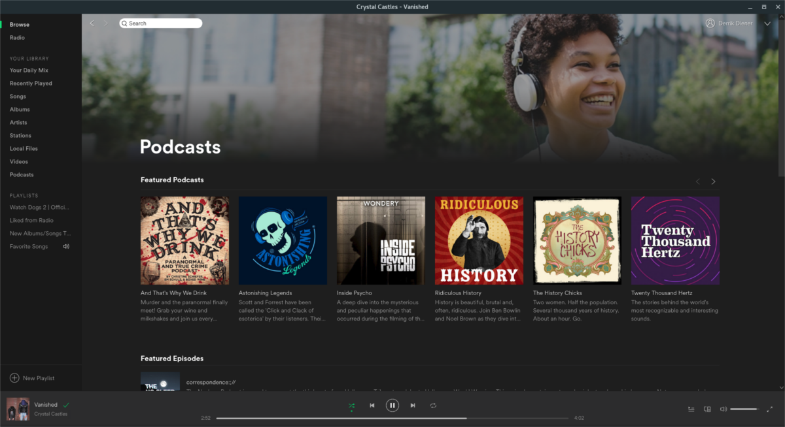Toggle shuffle playback
Viewport: 785px width, 427px height.
click(x=351, y=405)
